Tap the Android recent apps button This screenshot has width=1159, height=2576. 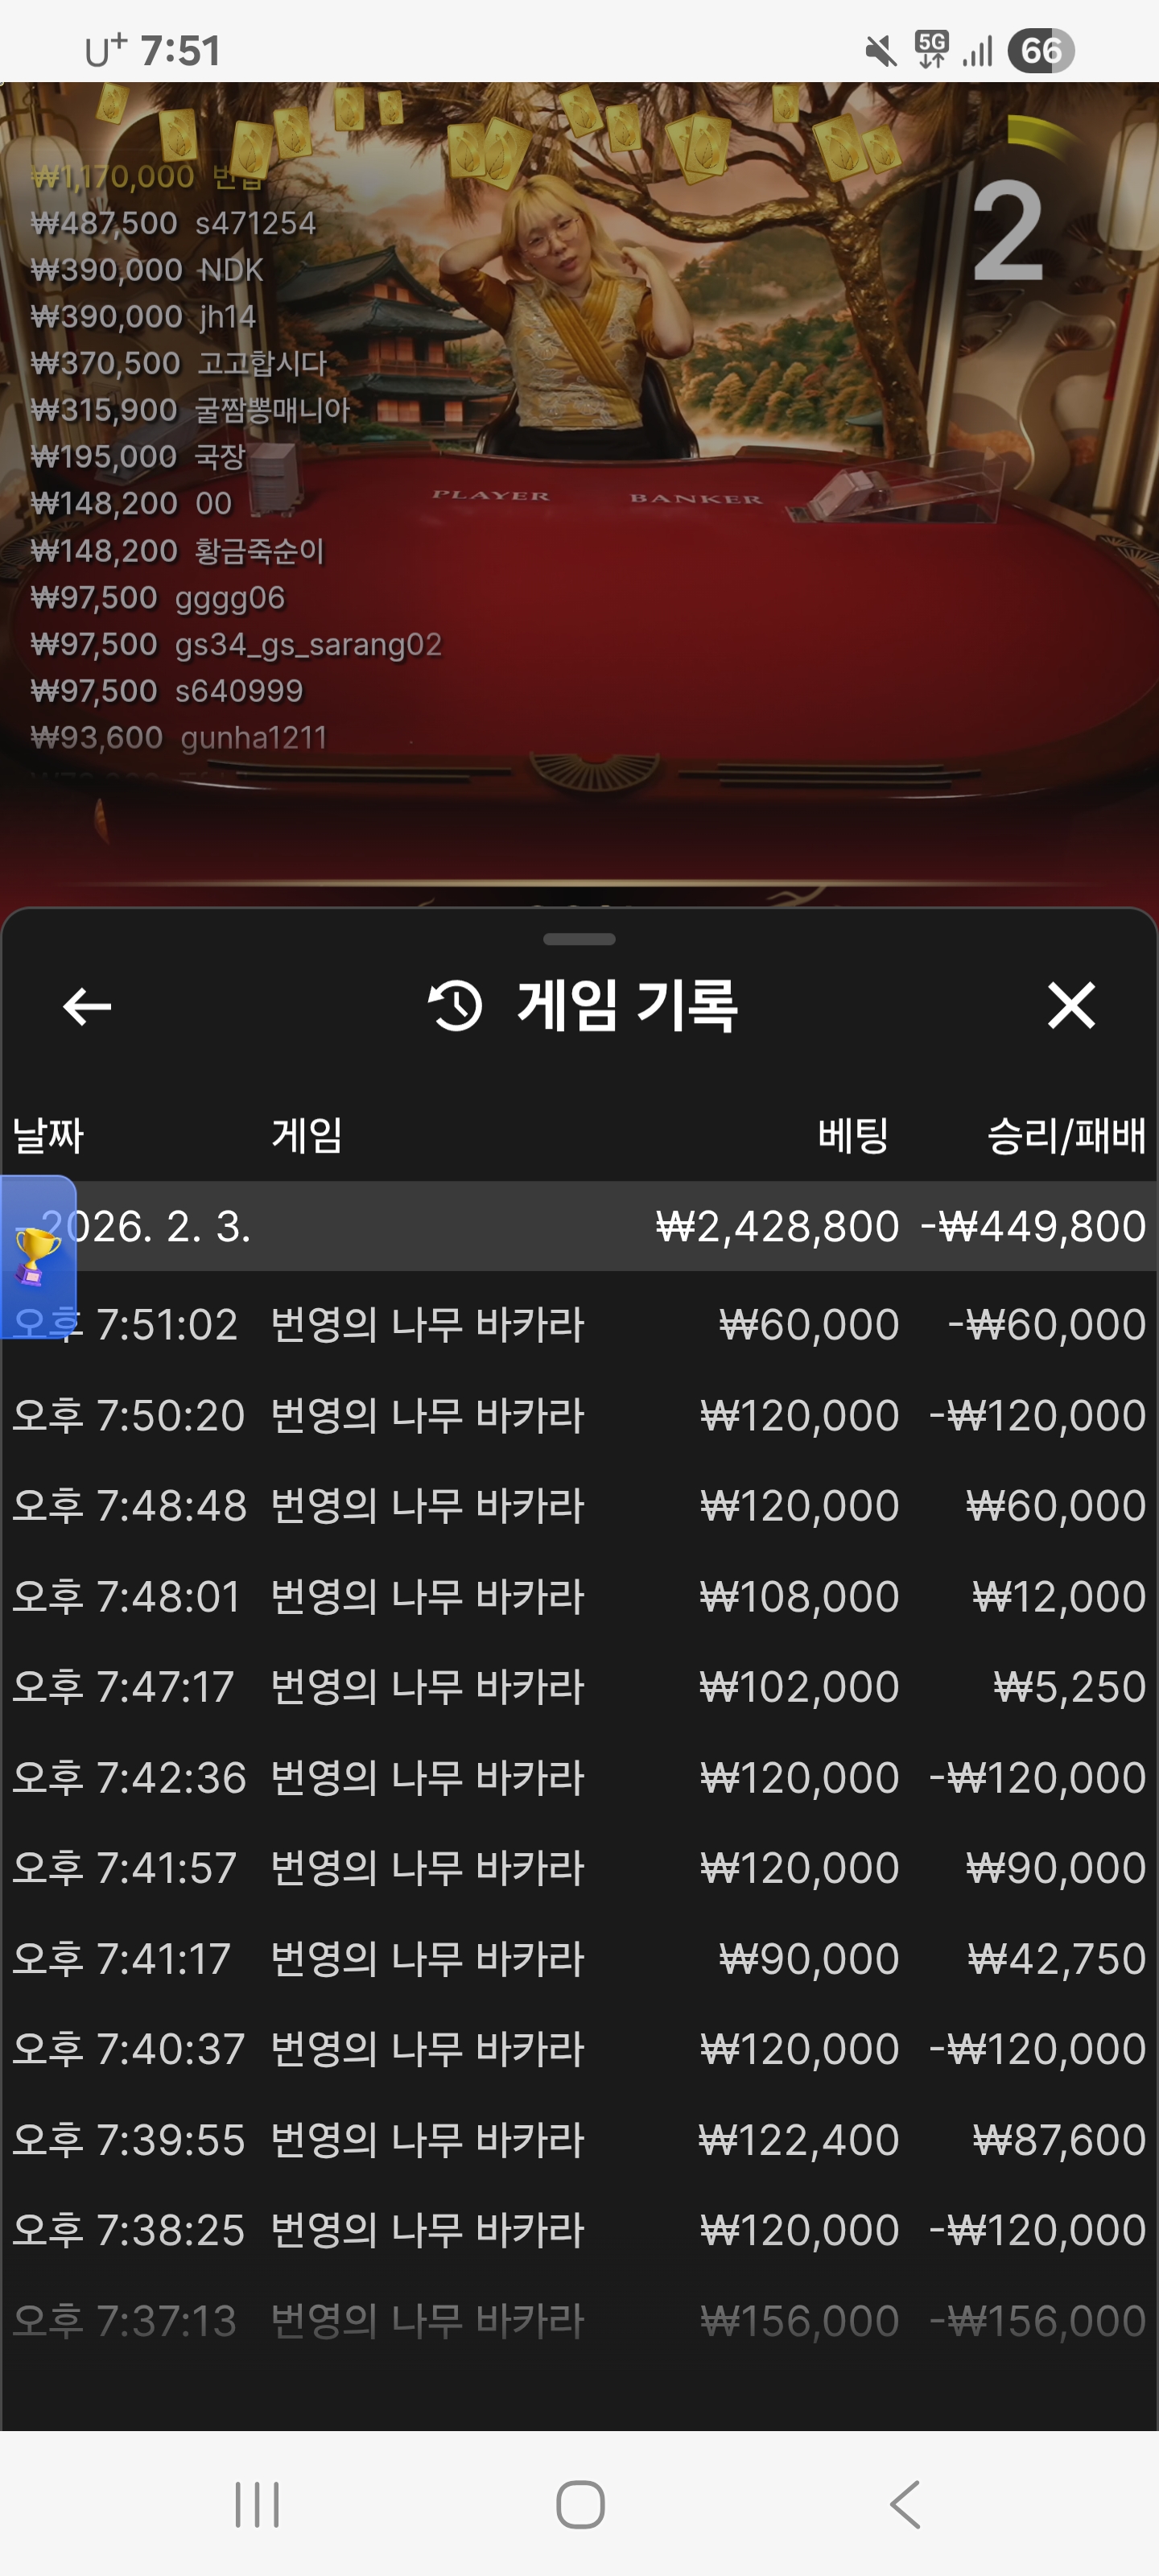pyautogui.click(x=257, y=2504)
